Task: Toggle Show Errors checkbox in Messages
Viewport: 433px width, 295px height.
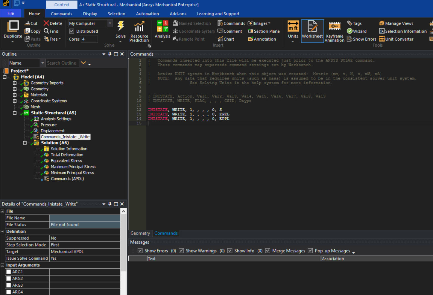Action: coord(140,251)
